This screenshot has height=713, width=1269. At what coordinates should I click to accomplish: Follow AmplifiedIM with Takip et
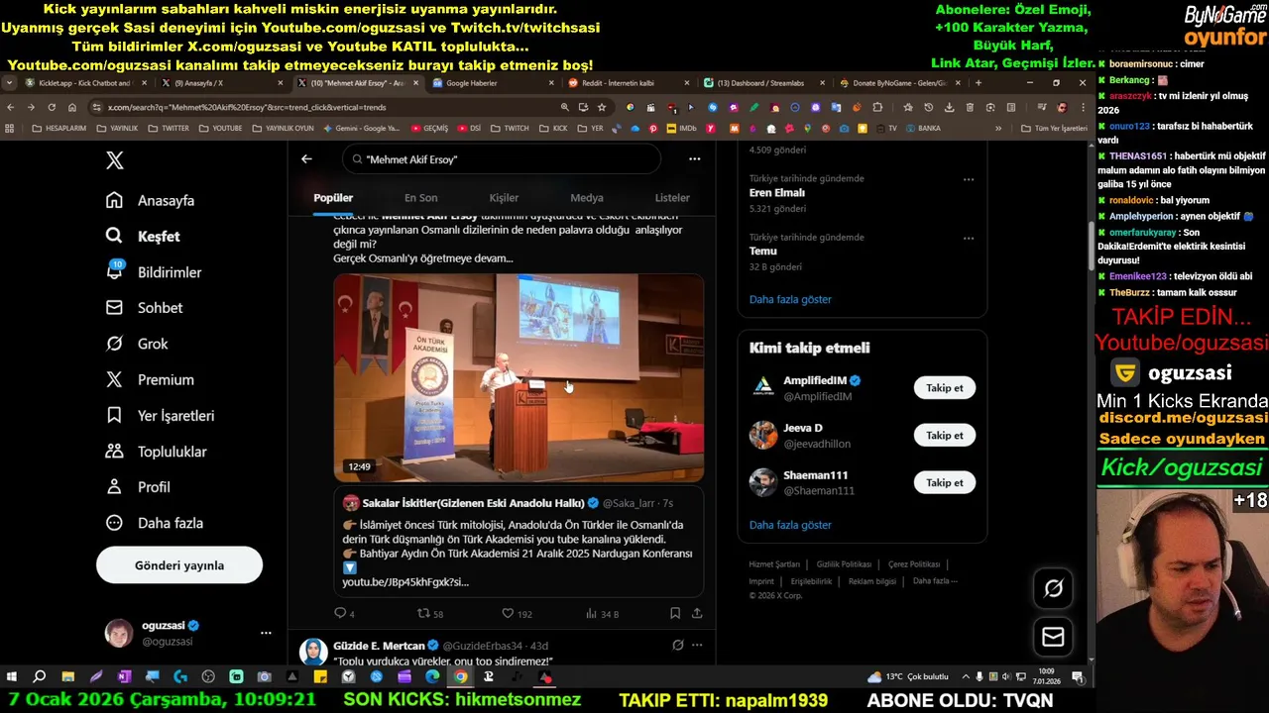[x=944, y=388]
